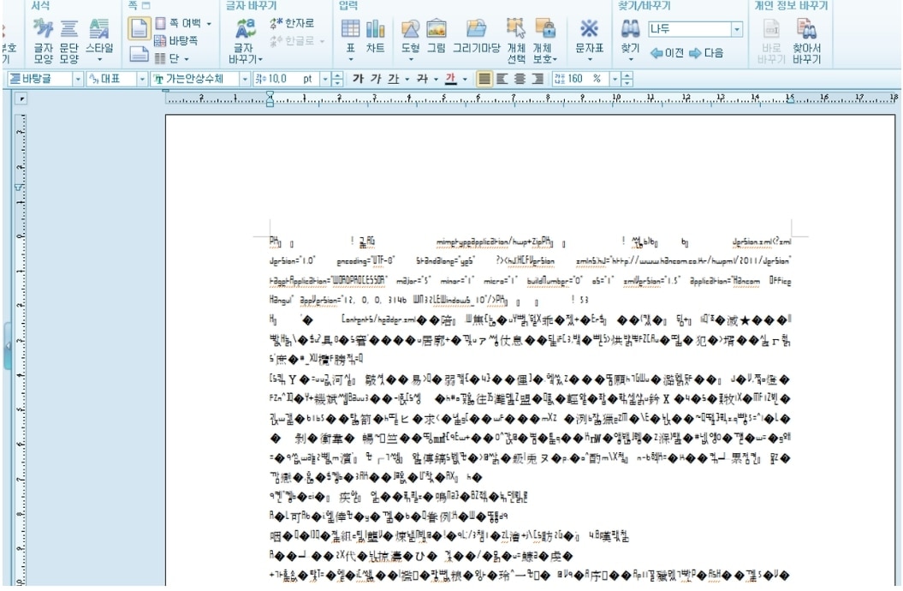903x591 pixels.
Task: Click garbled text 'mimetypeapplication/hwp+zip' in document
Action: [x=488, y=242]
